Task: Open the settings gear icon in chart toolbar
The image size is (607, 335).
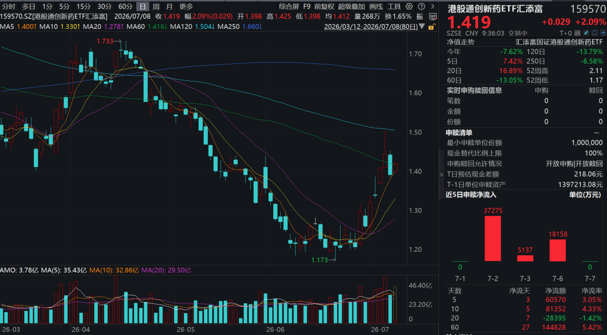Action: [409, 6]
